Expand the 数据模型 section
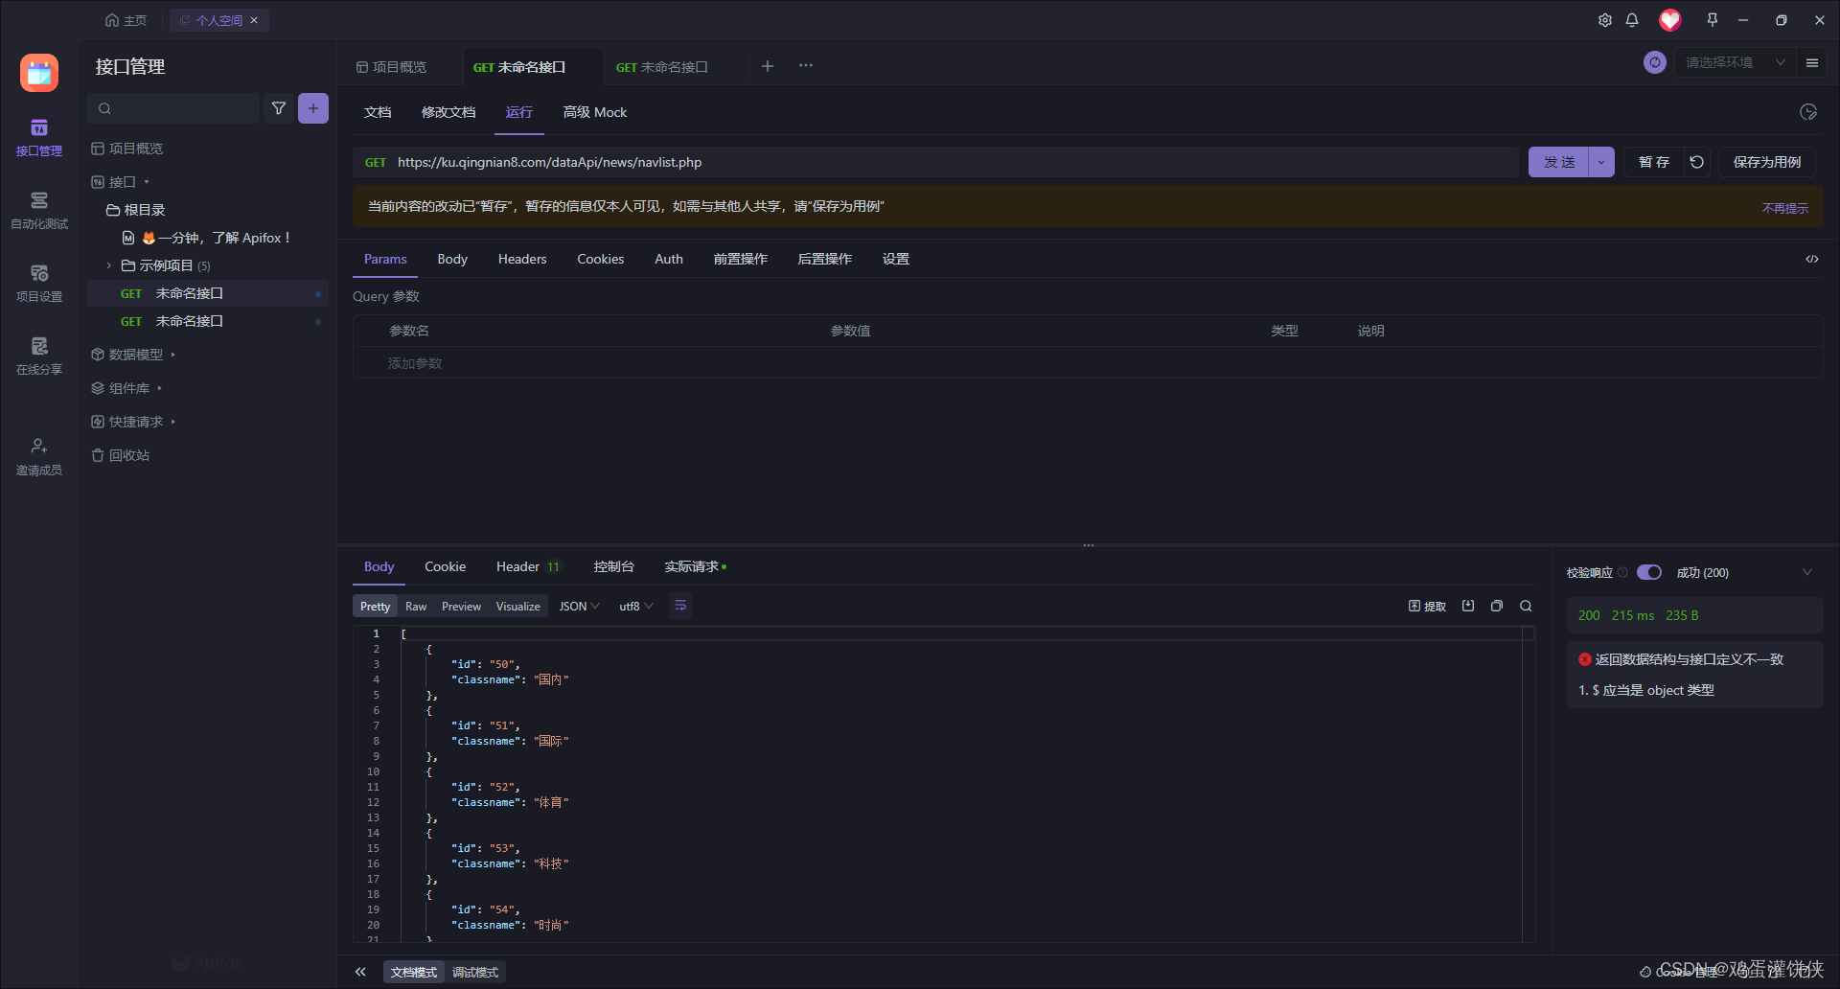This screenshot has height=989, width=1840. click(x=134, y=355)
